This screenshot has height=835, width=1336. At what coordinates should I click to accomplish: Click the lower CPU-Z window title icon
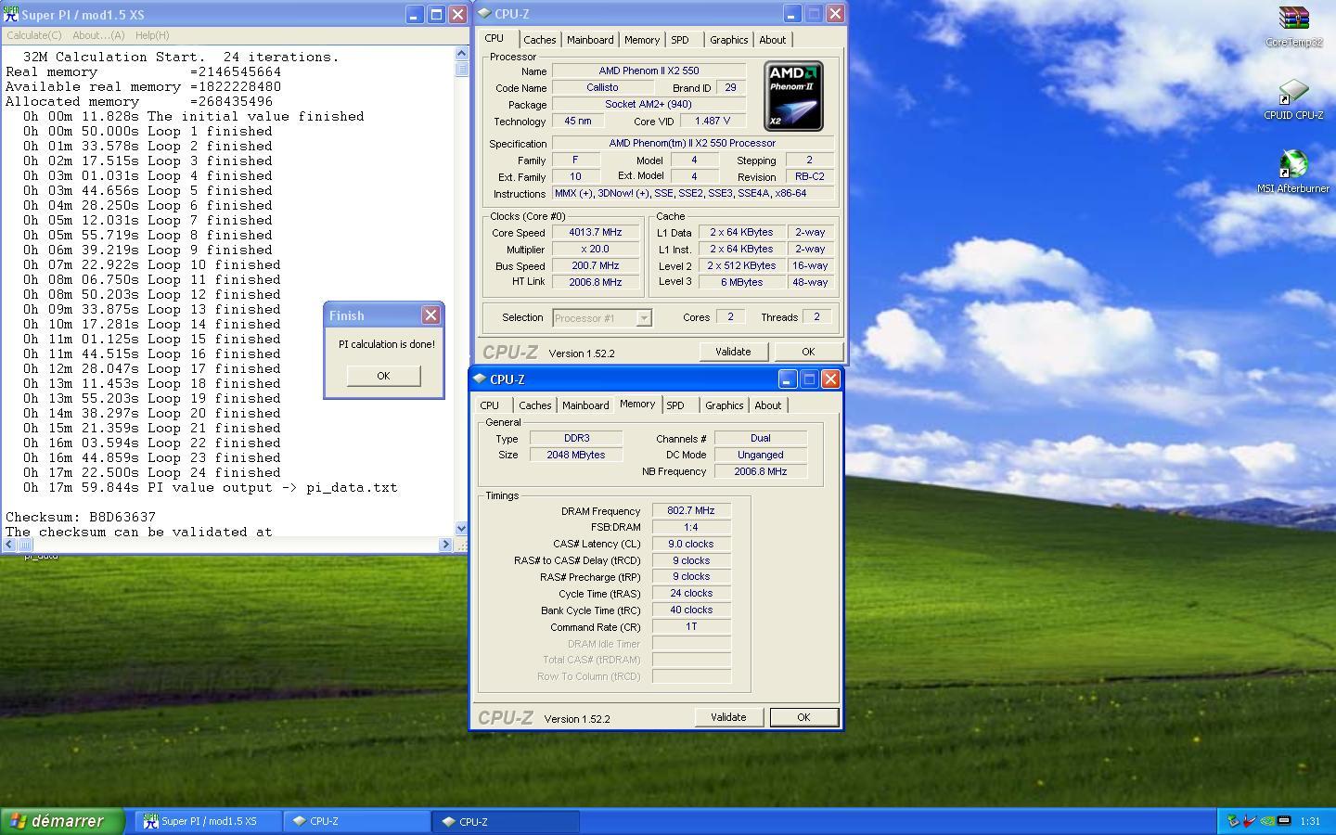[x=480, y=379]
